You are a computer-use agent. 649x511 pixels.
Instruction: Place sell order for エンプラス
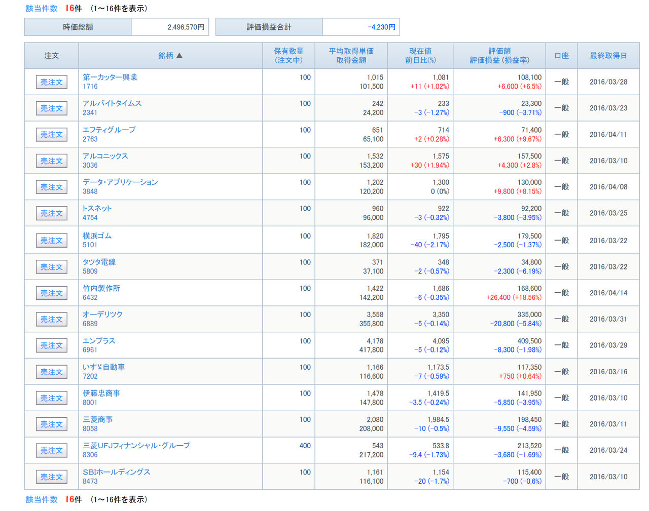[x=52, y=345]
